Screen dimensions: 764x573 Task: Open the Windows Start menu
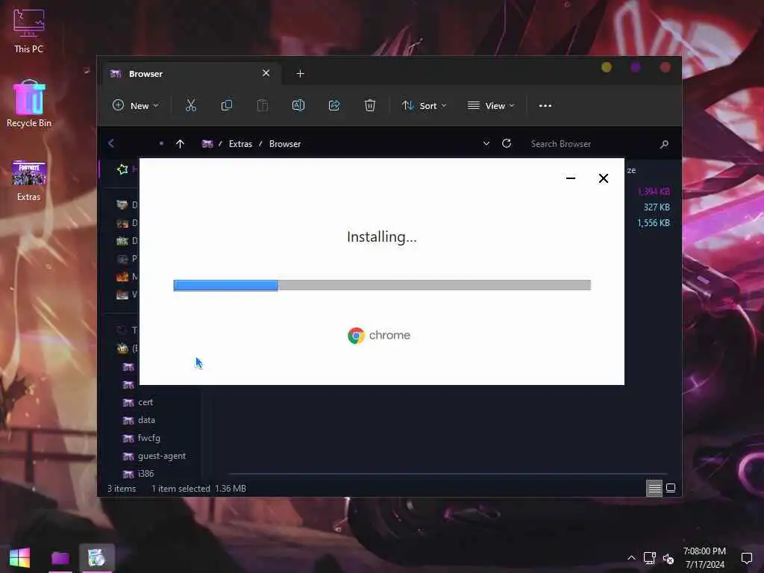click(x=19, y=558)
